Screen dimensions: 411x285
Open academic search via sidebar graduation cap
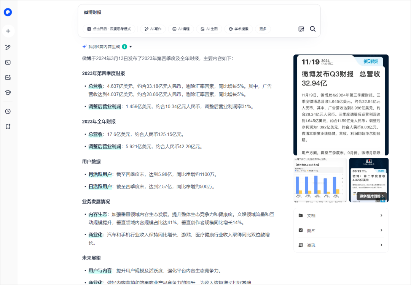[x=8, y=92]
